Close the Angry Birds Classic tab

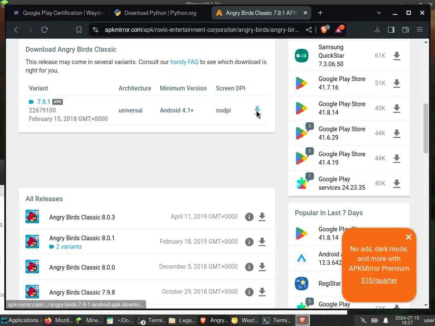click(305, 13)
